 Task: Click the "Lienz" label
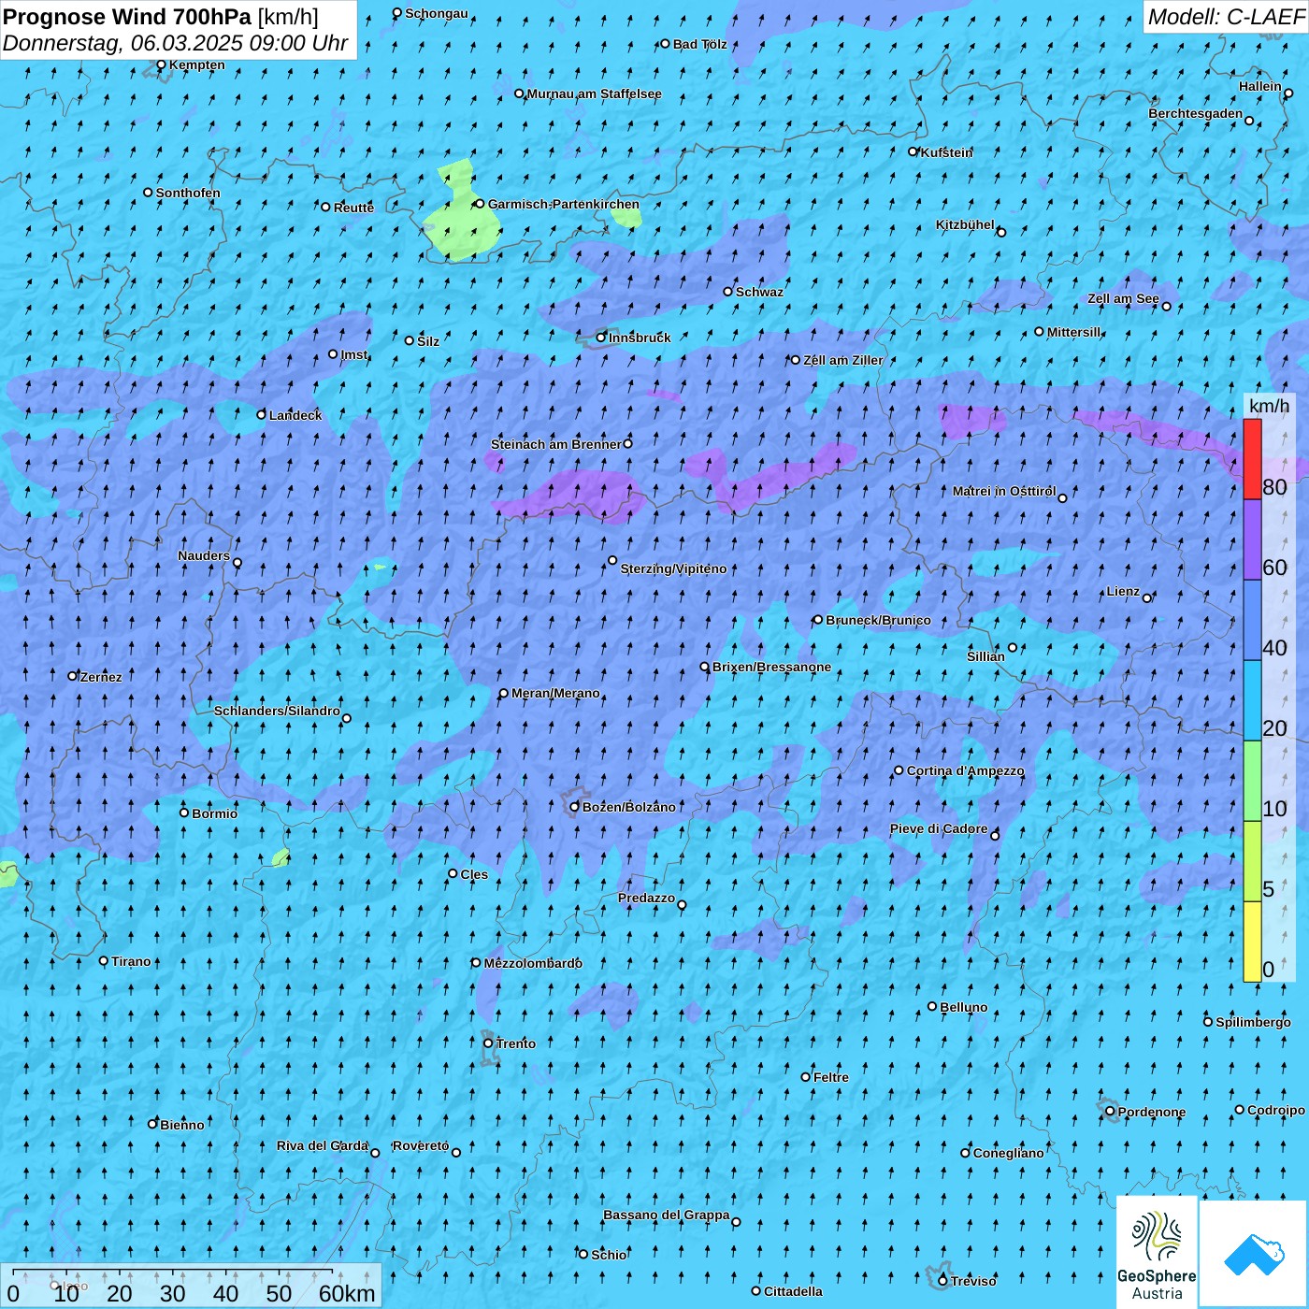click(x=1123, y=591)
